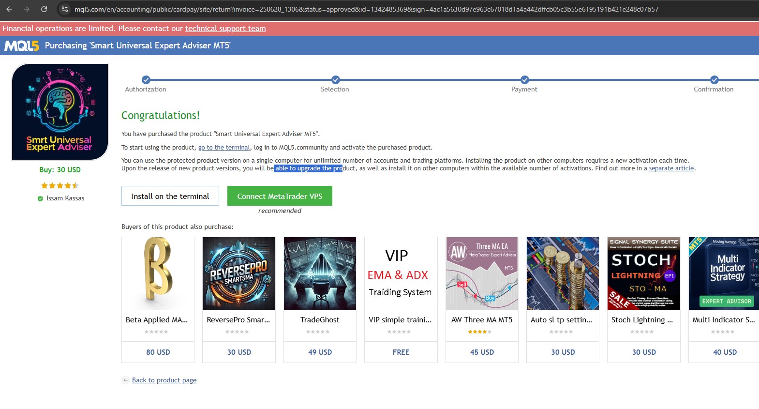Click 'Buy: 30 USD' price text
Screen dimensions: 759x409
[x=60, y=170]
